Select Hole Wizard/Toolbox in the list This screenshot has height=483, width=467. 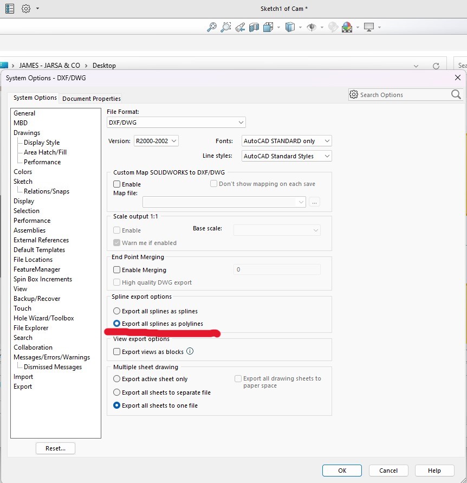[44, 318]
